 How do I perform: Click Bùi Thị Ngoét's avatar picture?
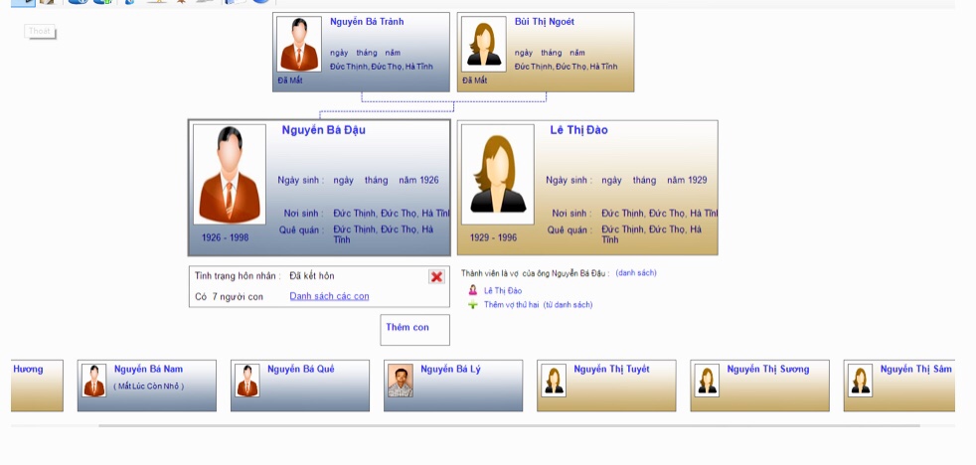484,44
